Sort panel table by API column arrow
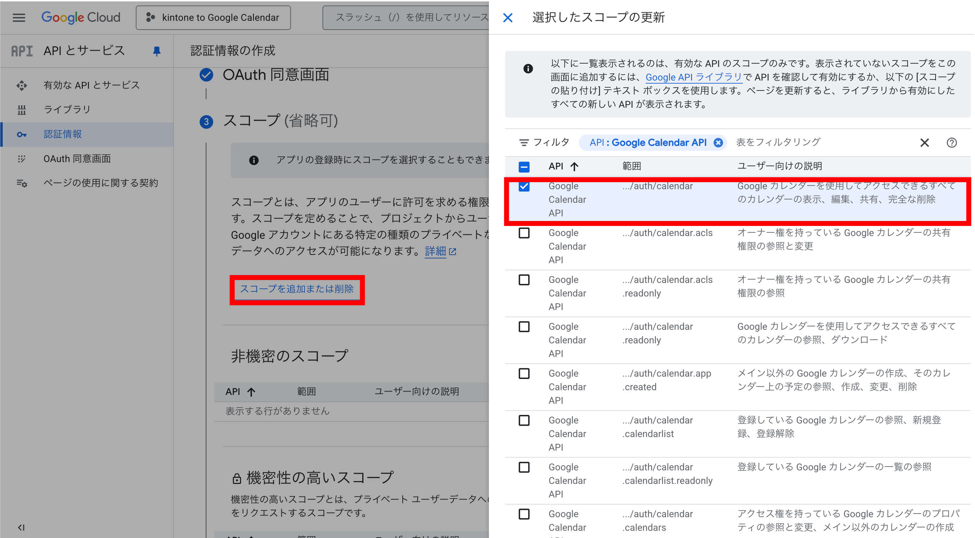 574,167
